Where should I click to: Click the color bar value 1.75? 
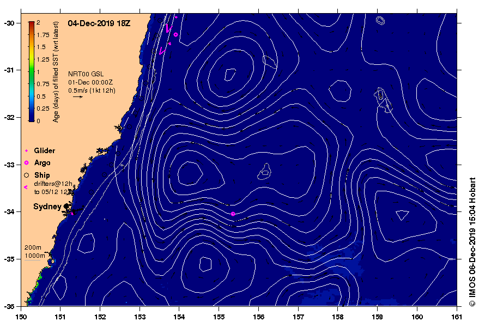(43, 35)
